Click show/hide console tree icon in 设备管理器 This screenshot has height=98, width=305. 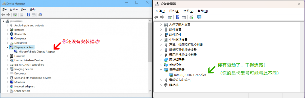[x=170, y=17]
